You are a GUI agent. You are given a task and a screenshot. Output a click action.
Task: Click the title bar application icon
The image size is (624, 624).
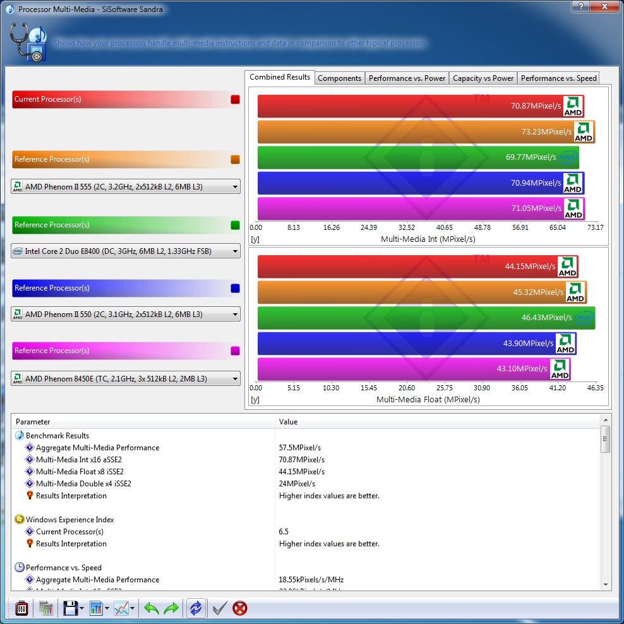point(10,9)
